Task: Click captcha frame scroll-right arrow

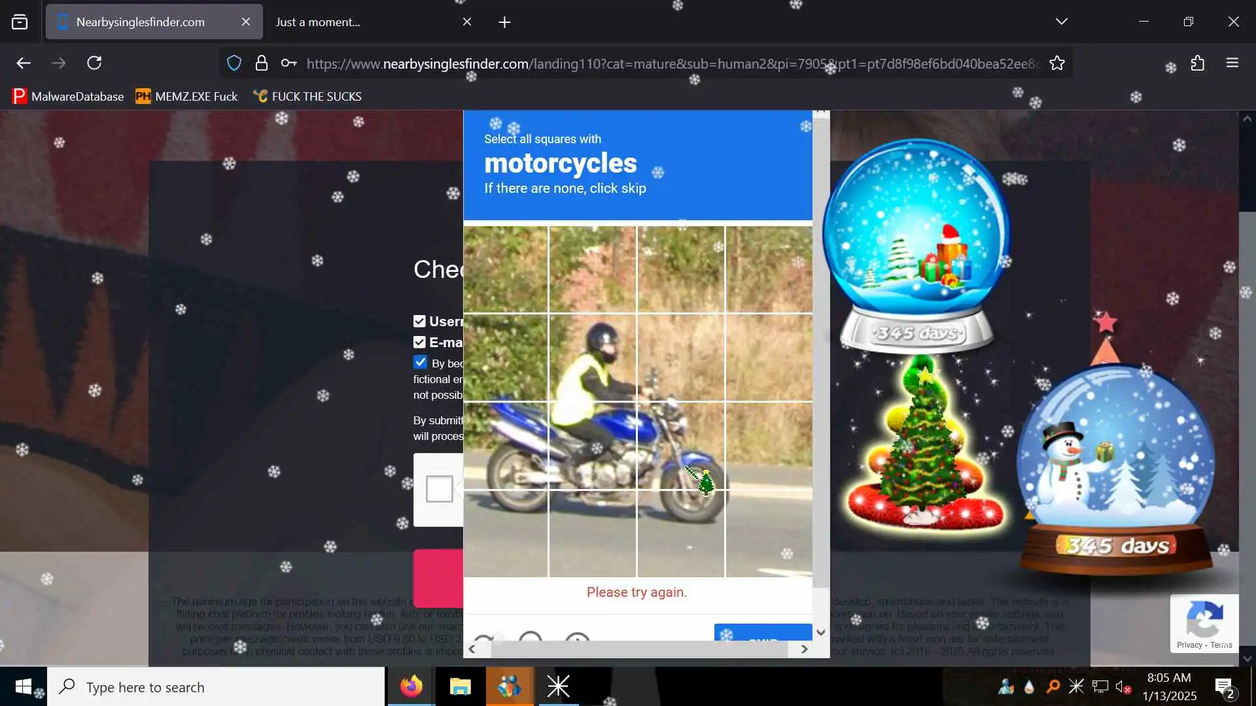Action: coord(804,649)
